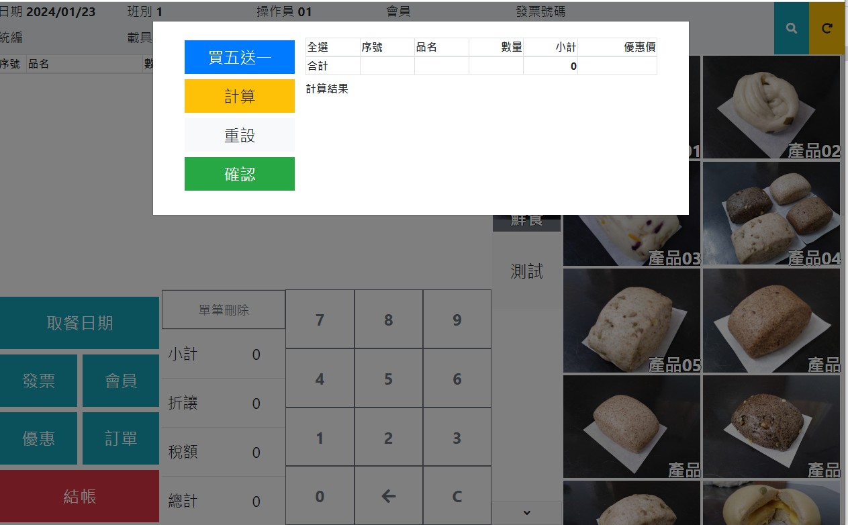This screenshot has height=525, width=848.
Task: Click the 單筆刪除 button
Action: point(224,309)
